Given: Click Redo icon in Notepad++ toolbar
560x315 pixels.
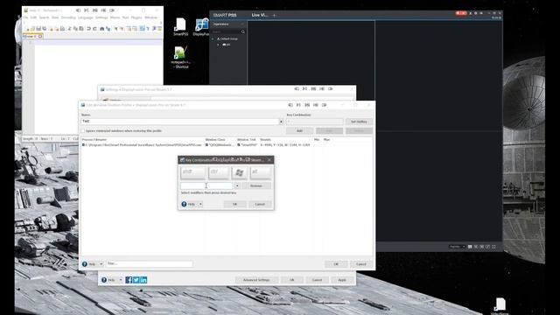Looking at the screenshot, I should pos(94,29).
